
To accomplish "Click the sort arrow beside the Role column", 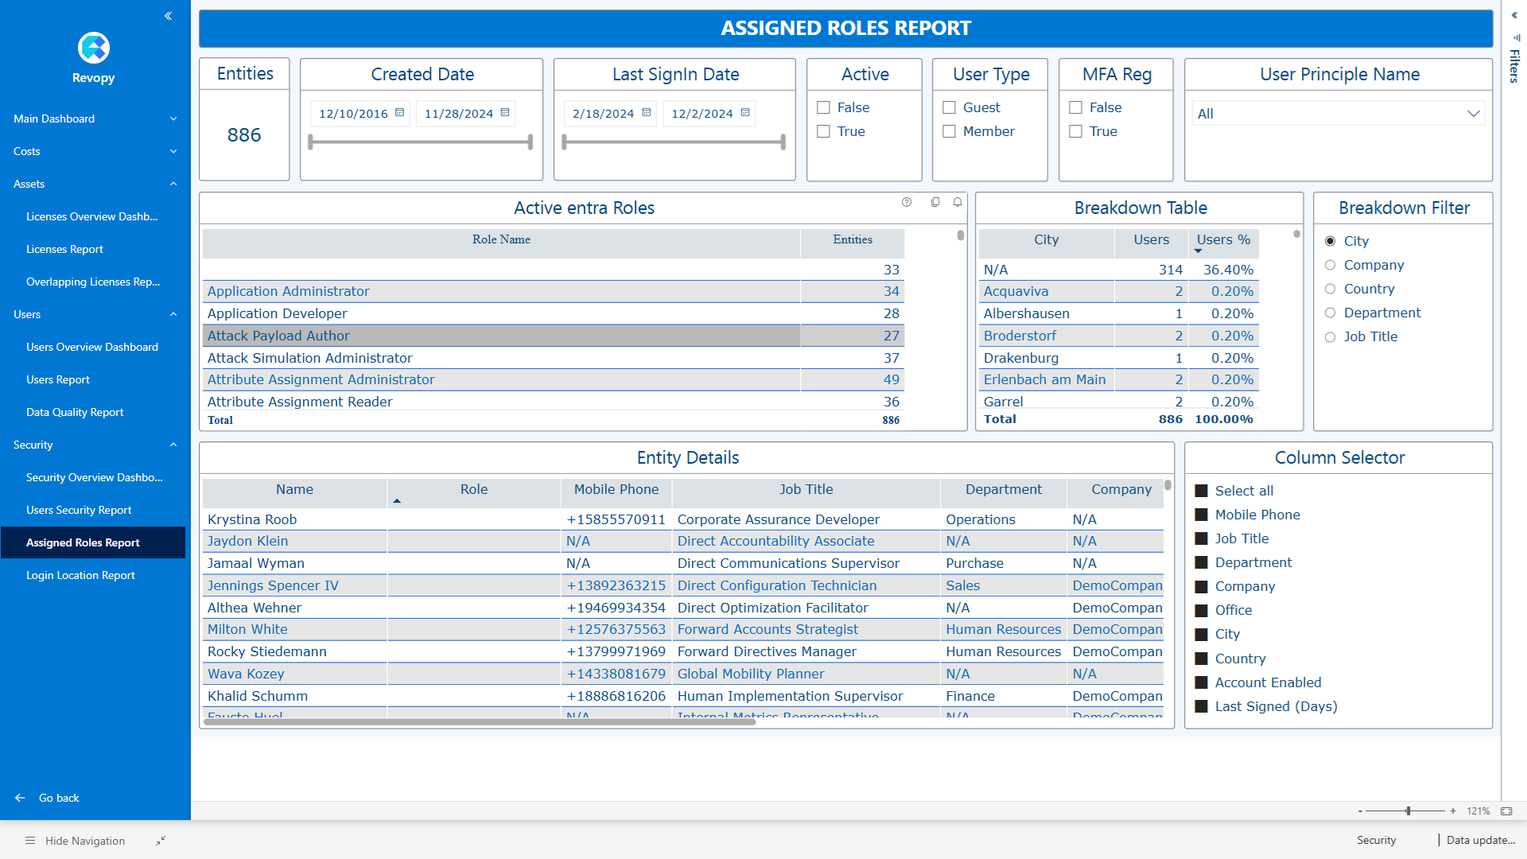I will 397,501.
